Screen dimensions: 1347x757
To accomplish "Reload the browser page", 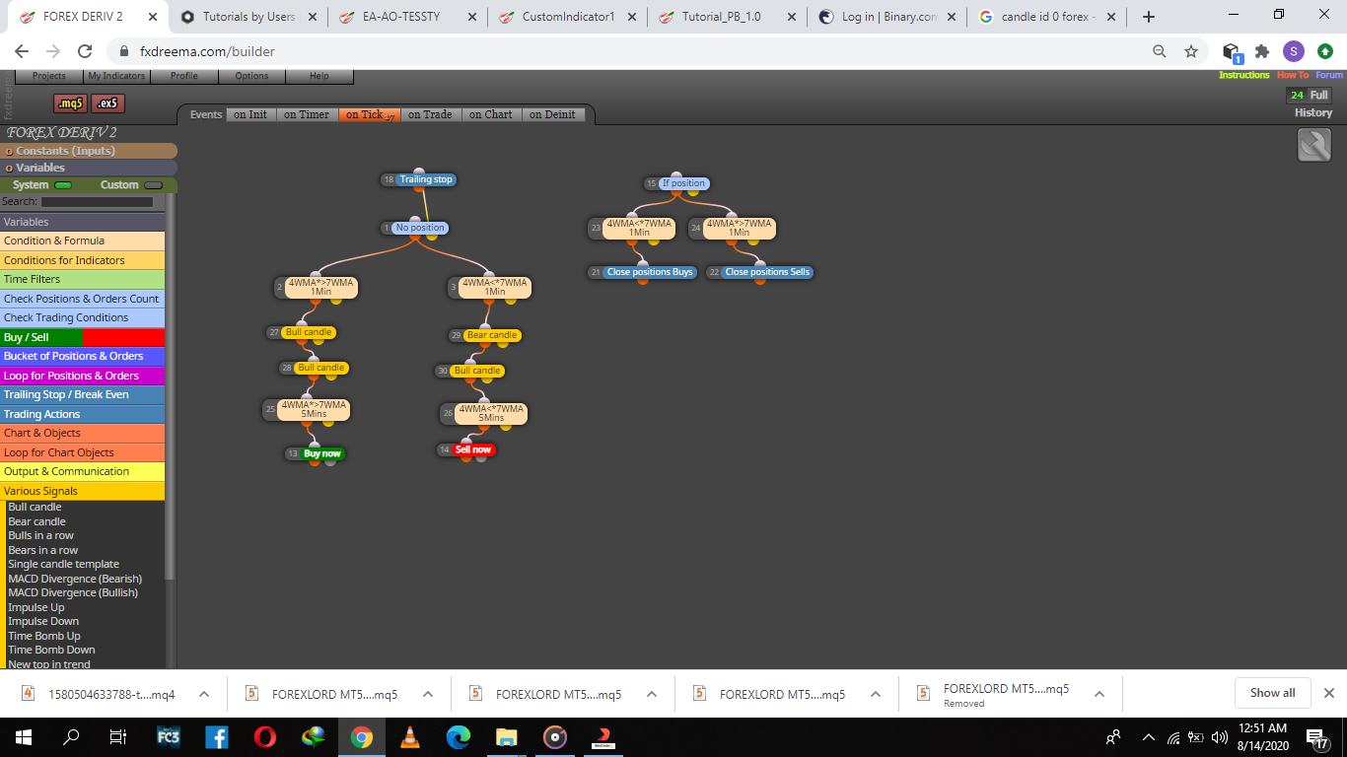I will [x=85, y=51].
